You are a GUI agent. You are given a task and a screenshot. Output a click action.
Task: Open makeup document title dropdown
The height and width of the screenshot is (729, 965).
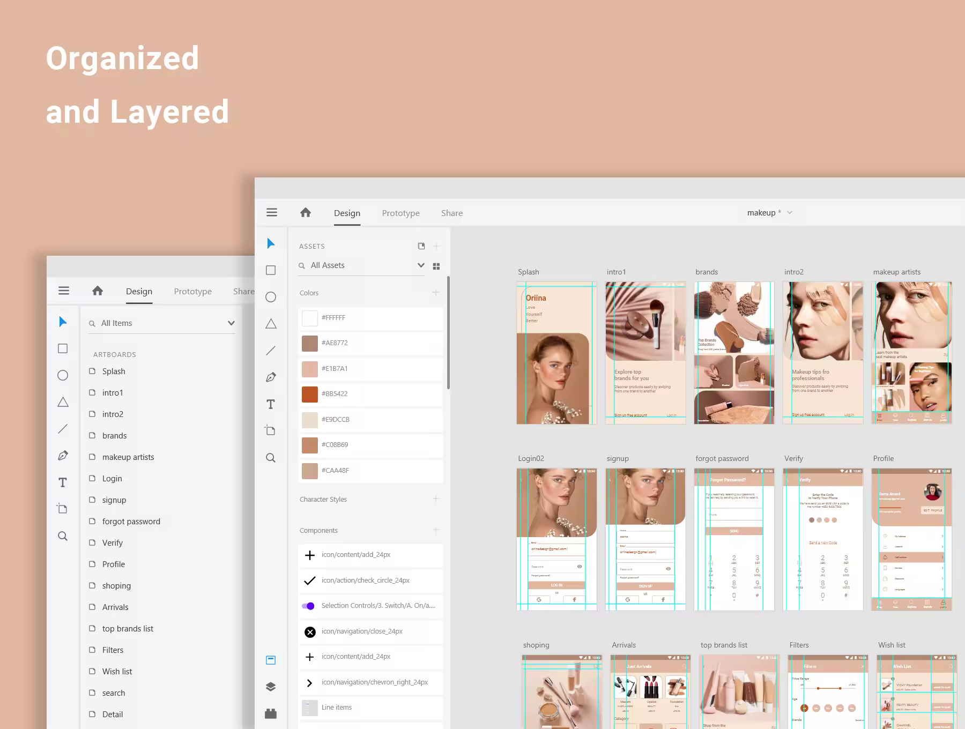(x=789, y=213)
